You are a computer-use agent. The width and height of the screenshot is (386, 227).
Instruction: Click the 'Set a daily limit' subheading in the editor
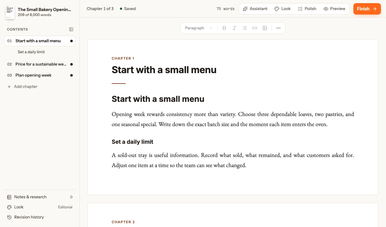(x=132, y=142)
